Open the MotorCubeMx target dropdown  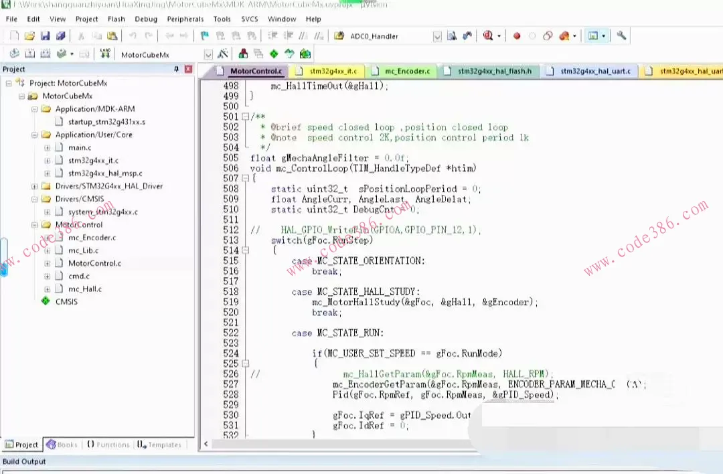(x=208, y=55)
